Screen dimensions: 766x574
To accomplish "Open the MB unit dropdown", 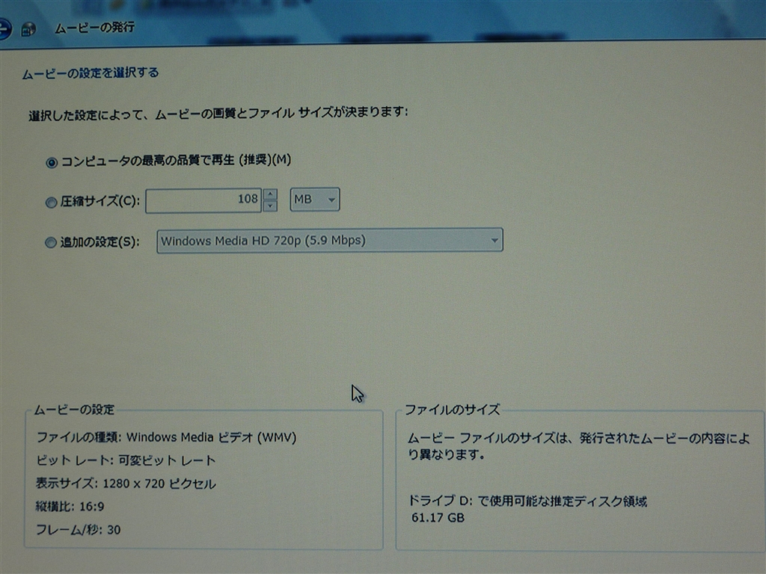I will point(315,199).
